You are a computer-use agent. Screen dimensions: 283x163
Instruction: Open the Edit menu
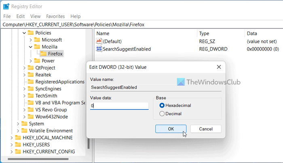(20, 16)
